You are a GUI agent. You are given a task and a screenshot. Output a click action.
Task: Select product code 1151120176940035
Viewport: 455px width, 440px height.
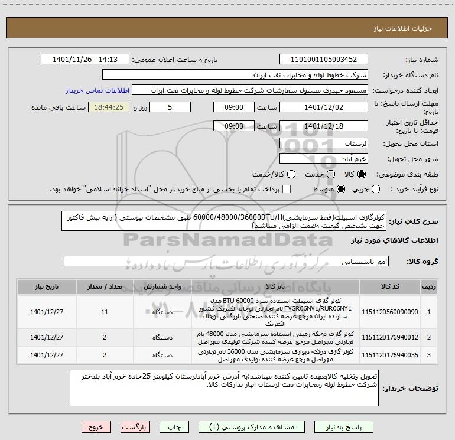pos(390,355)
